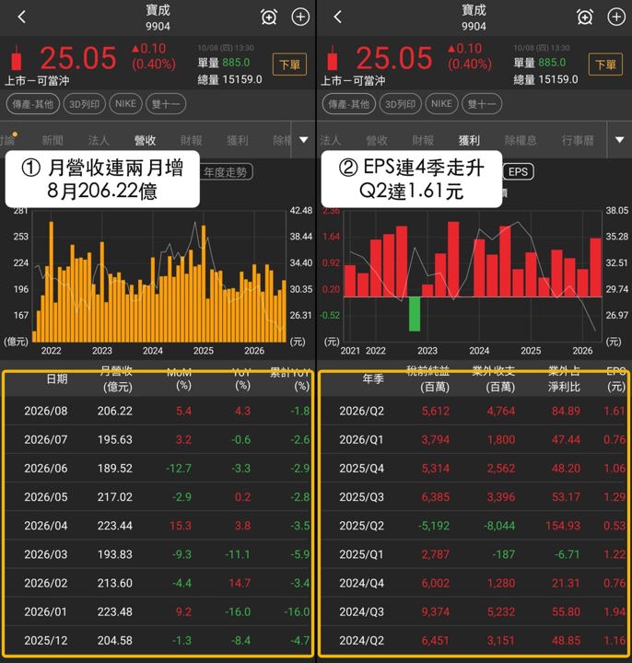Switch to 年度走勢 chart view
The width and height of the screenshot is (632, 663).
point(226,171)
